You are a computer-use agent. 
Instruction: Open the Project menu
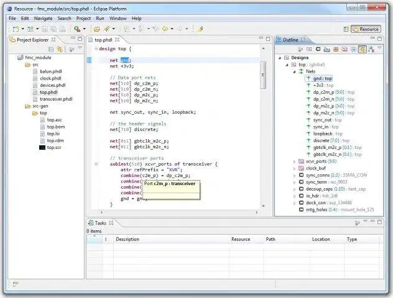click(83, 18)
